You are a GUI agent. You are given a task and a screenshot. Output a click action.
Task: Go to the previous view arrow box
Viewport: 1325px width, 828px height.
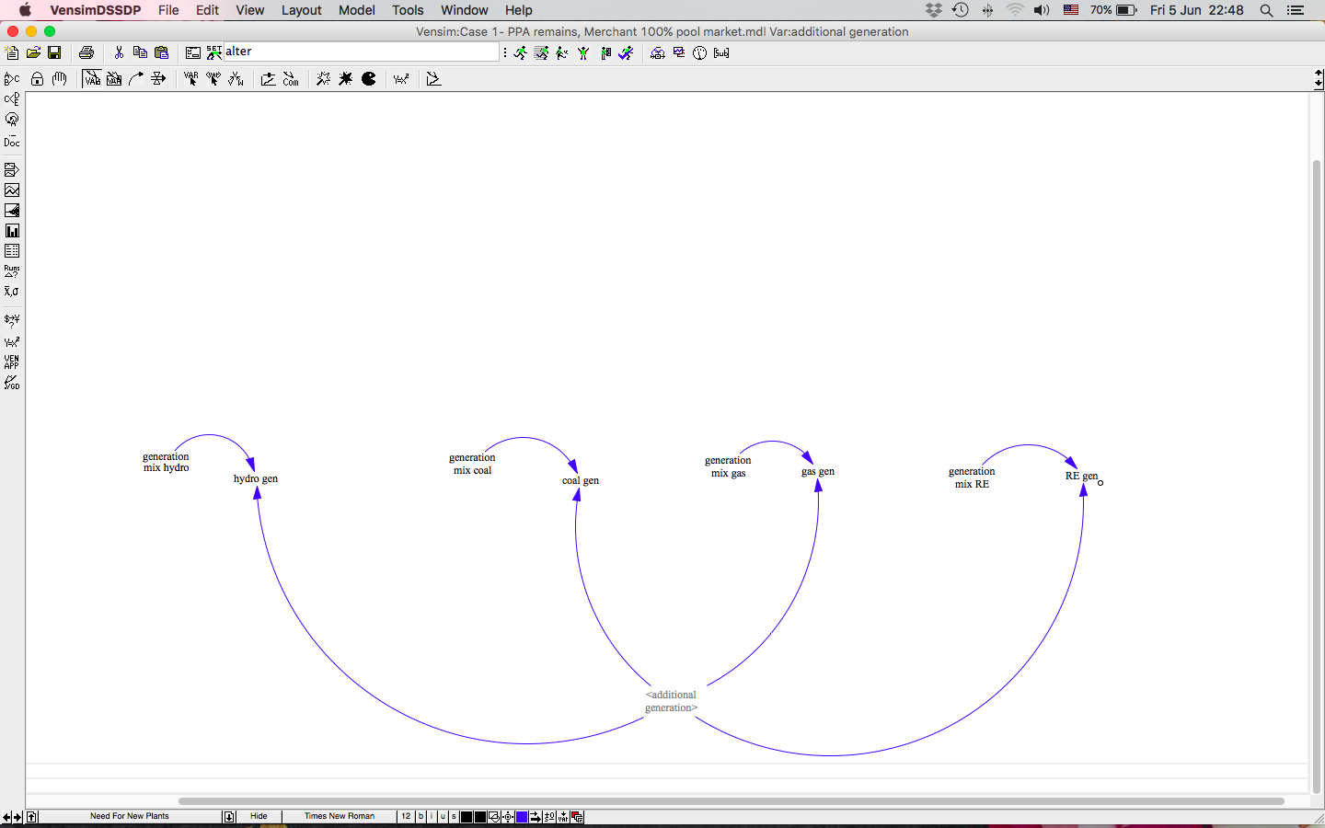pos(31,817)
